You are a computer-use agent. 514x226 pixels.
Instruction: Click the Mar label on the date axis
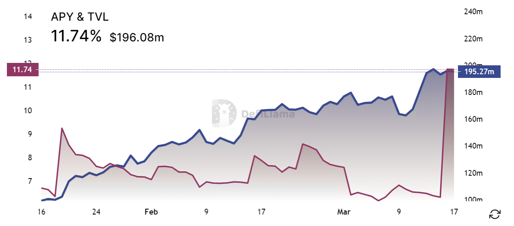click(x=344, y=212)
